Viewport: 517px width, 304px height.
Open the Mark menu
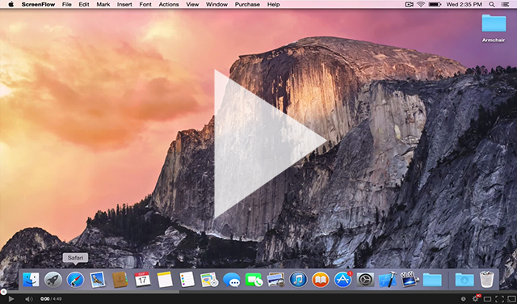coord(103,4)
